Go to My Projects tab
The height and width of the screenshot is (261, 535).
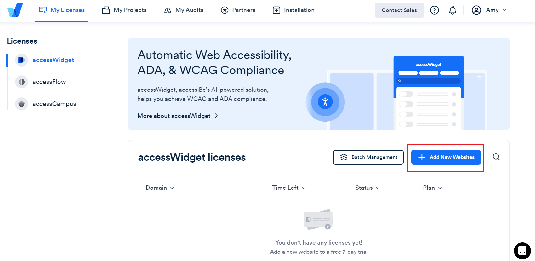coord(124,10)
